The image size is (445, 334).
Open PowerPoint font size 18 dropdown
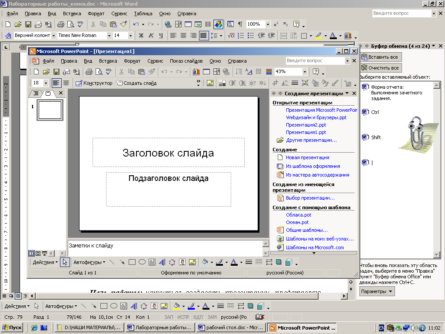[x=46, y=83]
